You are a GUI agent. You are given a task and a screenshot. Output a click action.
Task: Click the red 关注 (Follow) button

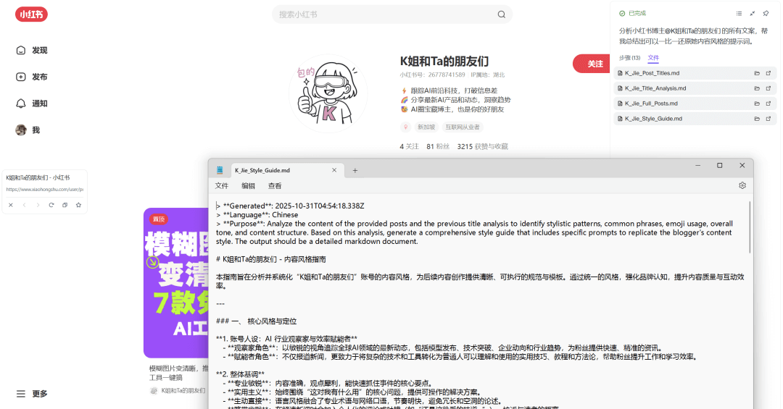click(594, 64)
